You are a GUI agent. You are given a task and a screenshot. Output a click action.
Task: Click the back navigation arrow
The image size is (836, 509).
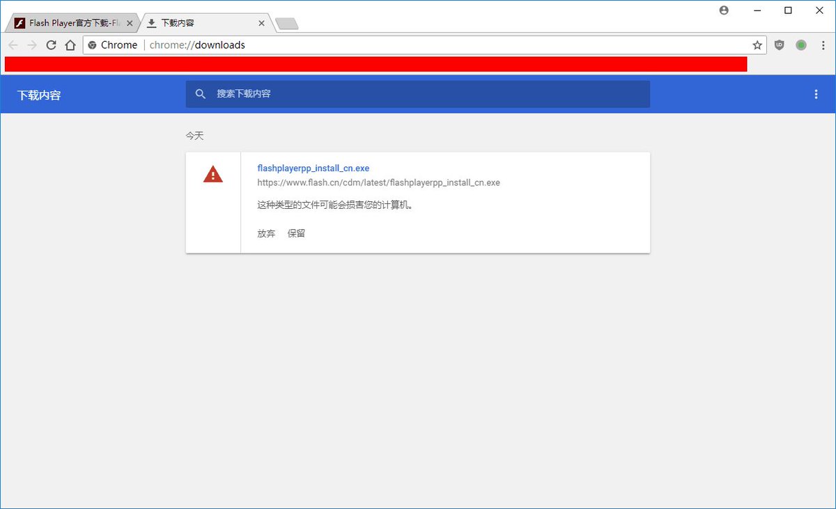tap(13, 45)
